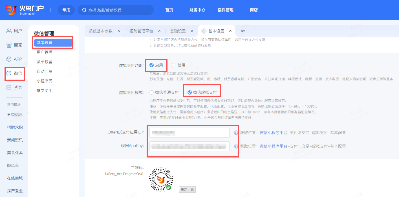Close the 基础设置 tab
The width and height of the screenshot is (399, 197).
[x=192, y=31]
